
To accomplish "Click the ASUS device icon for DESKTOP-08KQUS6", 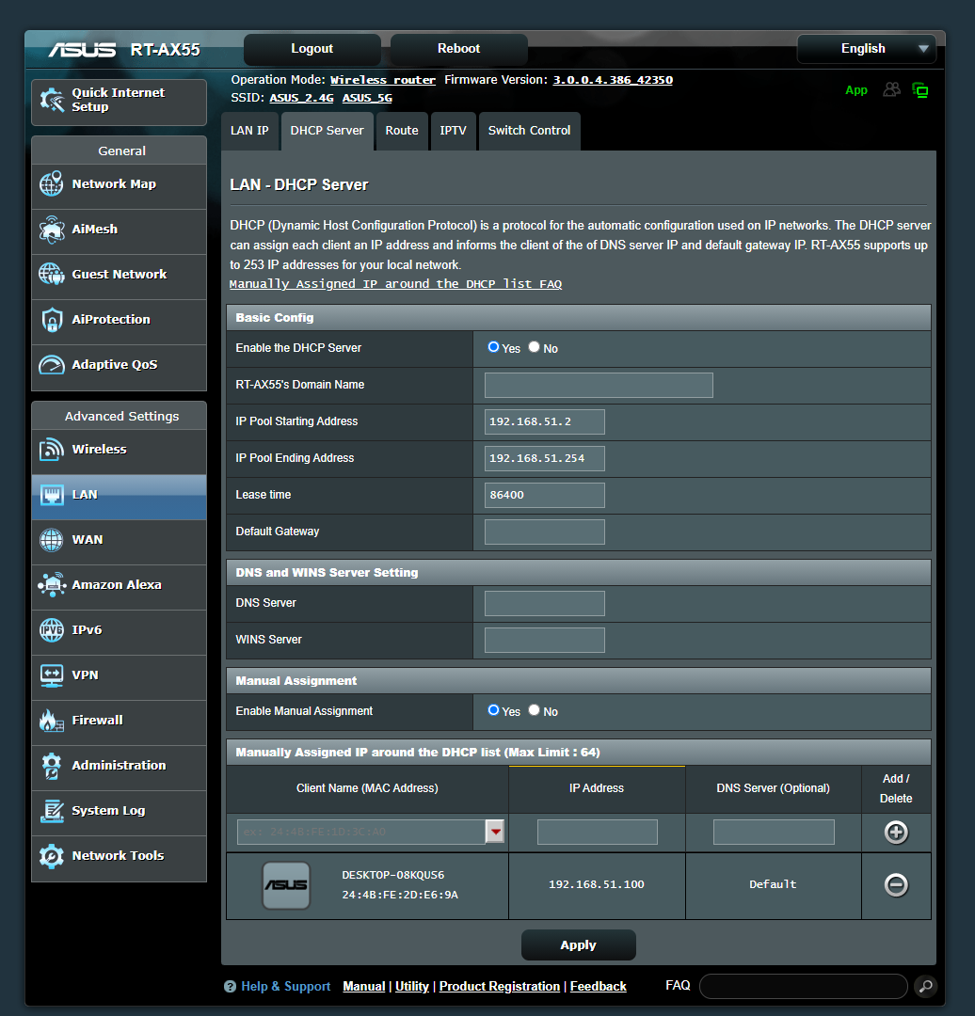I will point(286,885).
